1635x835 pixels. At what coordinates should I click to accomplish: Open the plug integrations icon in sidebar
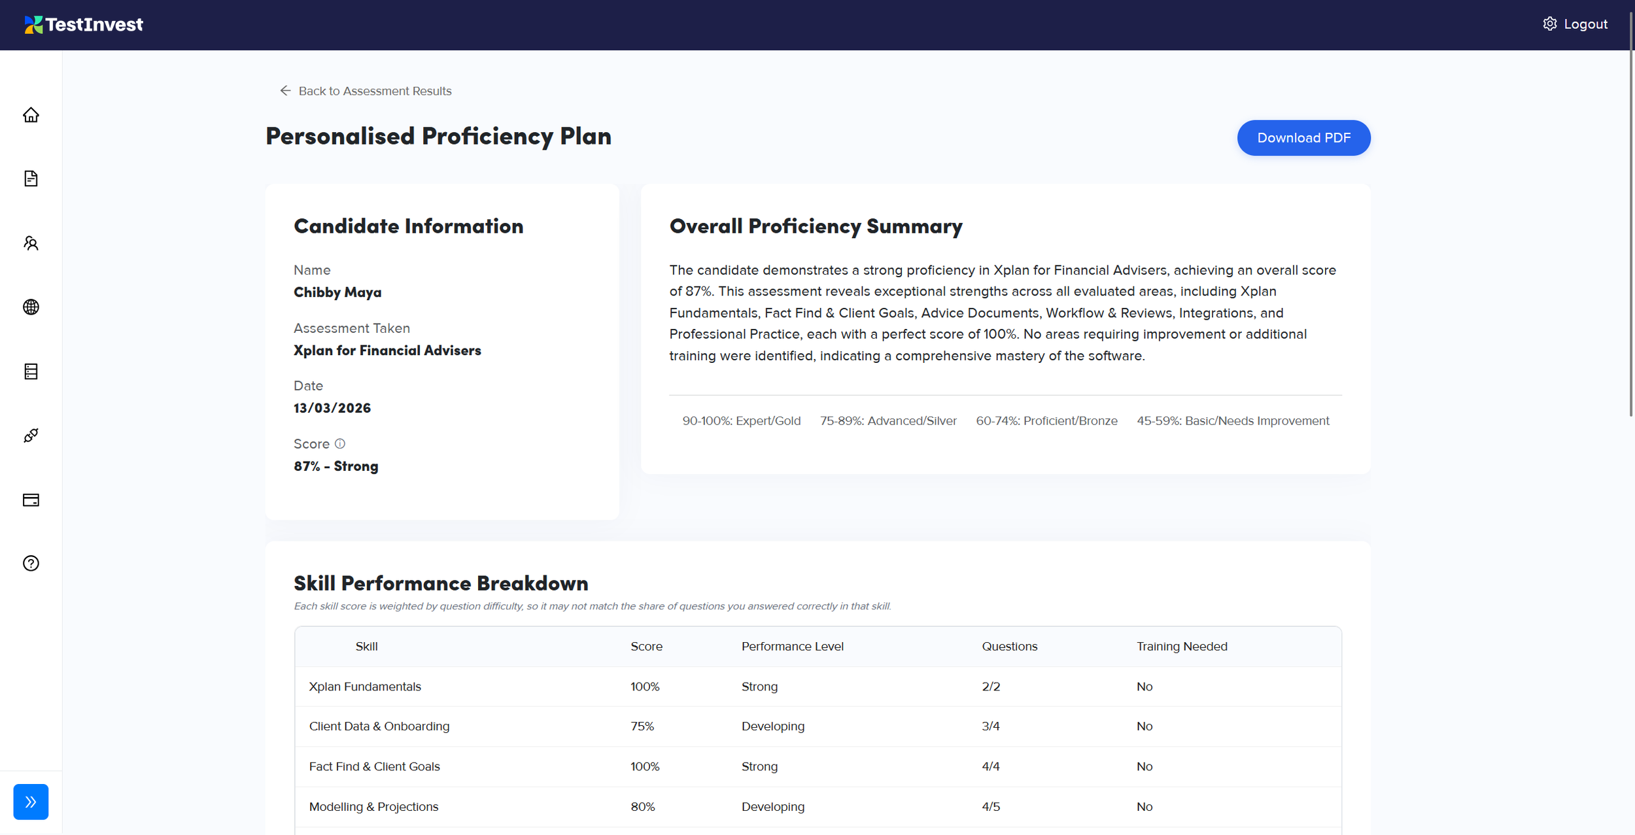click(x=31, y=435)
